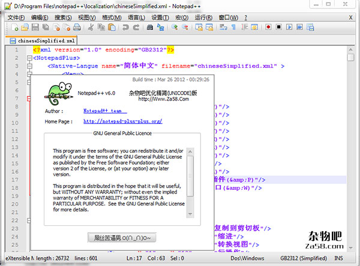Image resolution: width=360 pixels, height=266 pixels.
Task: Click the Open file folder icon
Action: (x=25, y=28)
